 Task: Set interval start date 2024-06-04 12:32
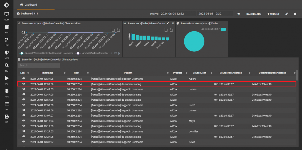pos(177,14)
